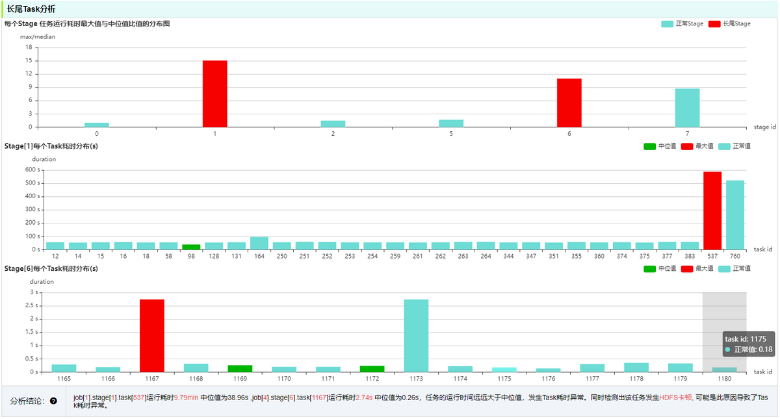Screen dimensions: 780x419
Task: Click the red bar for stage id 6
Action: [569, 103]
